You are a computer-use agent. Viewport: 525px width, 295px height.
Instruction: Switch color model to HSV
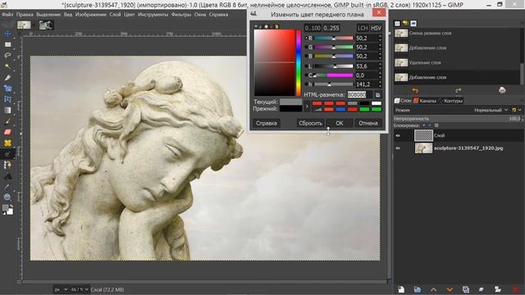coord(376,28)
